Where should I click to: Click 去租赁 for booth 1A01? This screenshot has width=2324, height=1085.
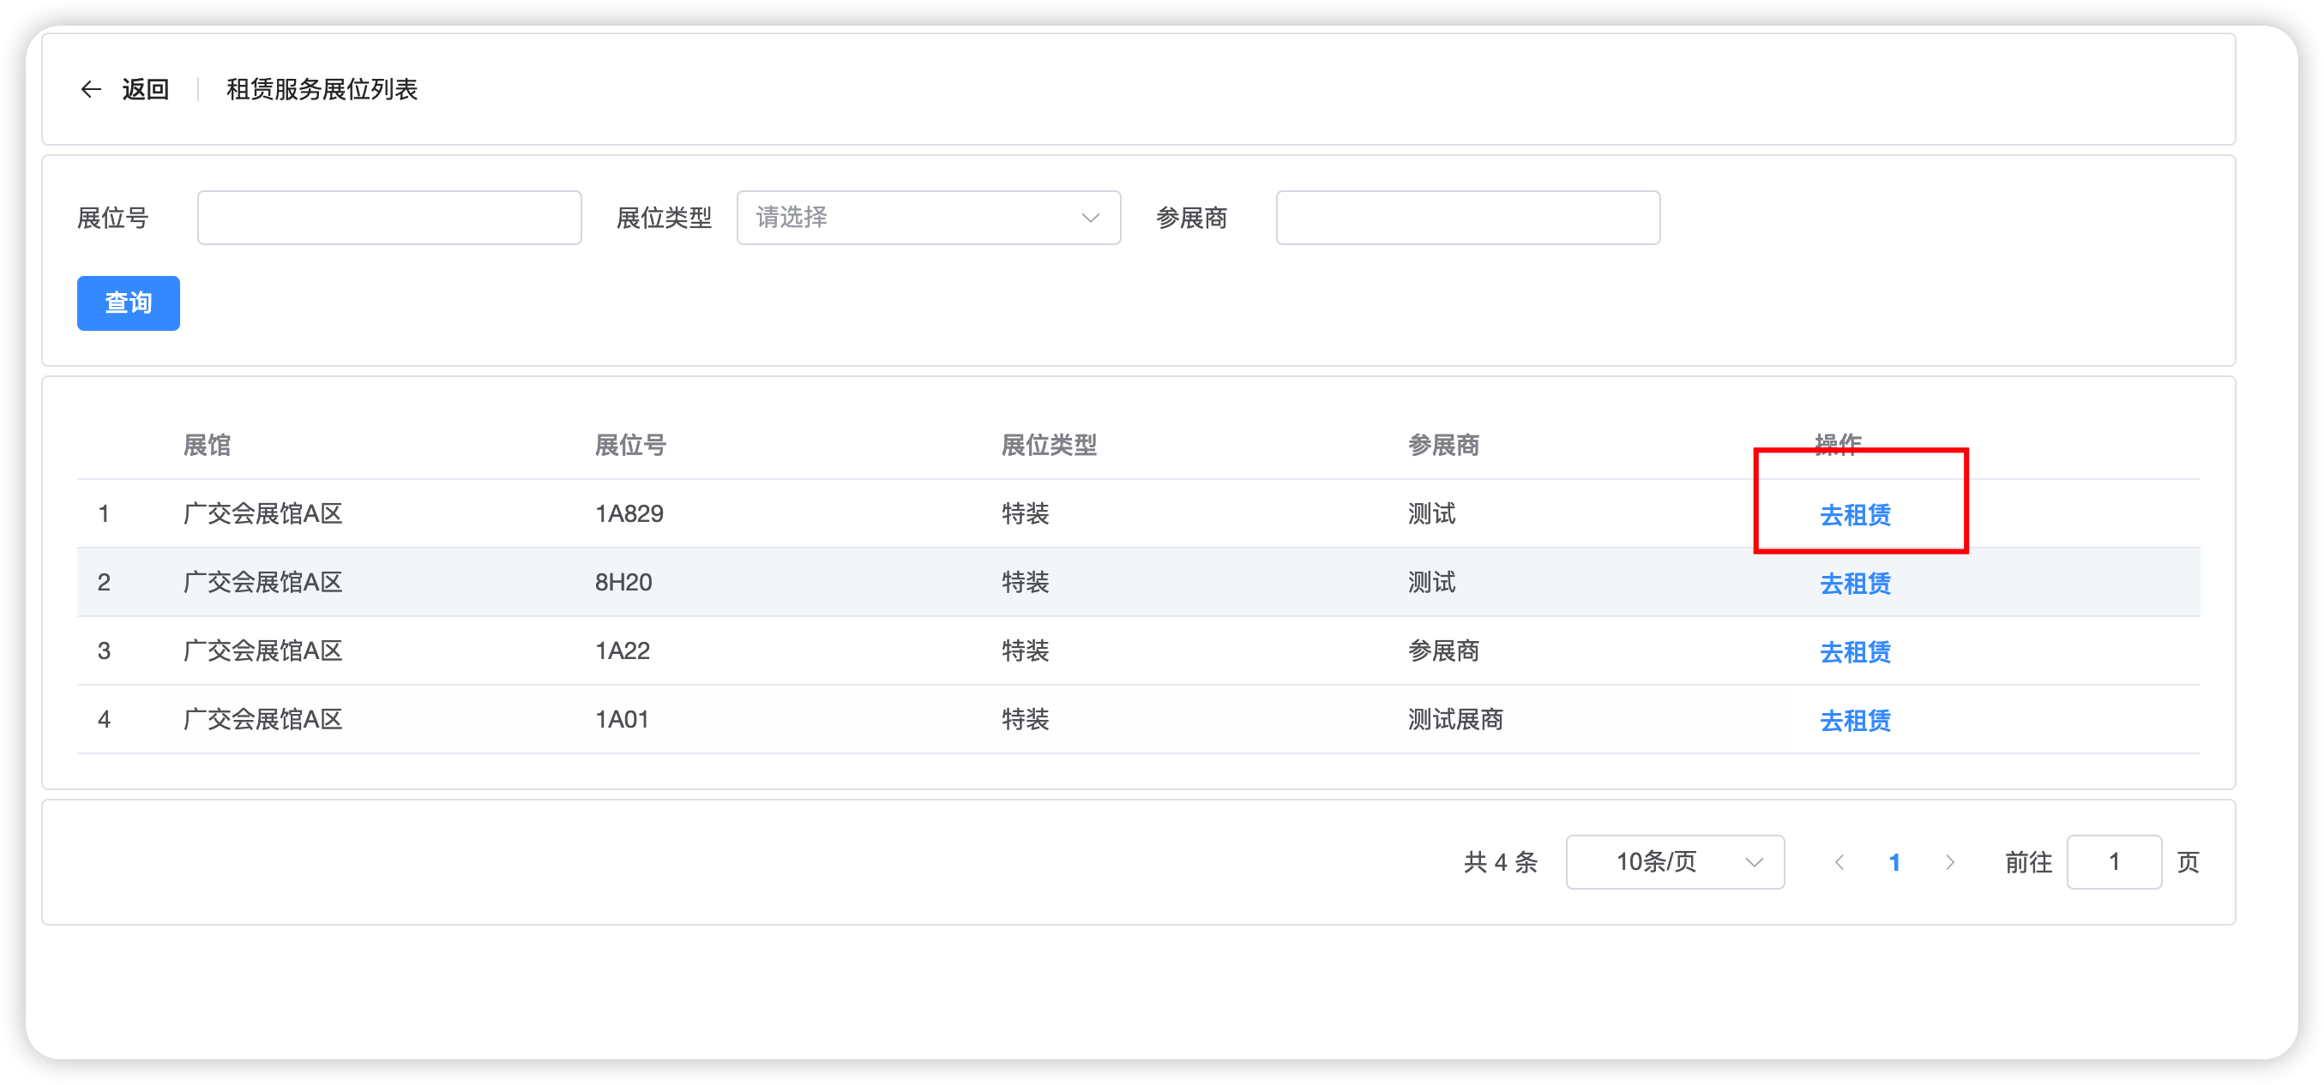tap(1855, 721)
